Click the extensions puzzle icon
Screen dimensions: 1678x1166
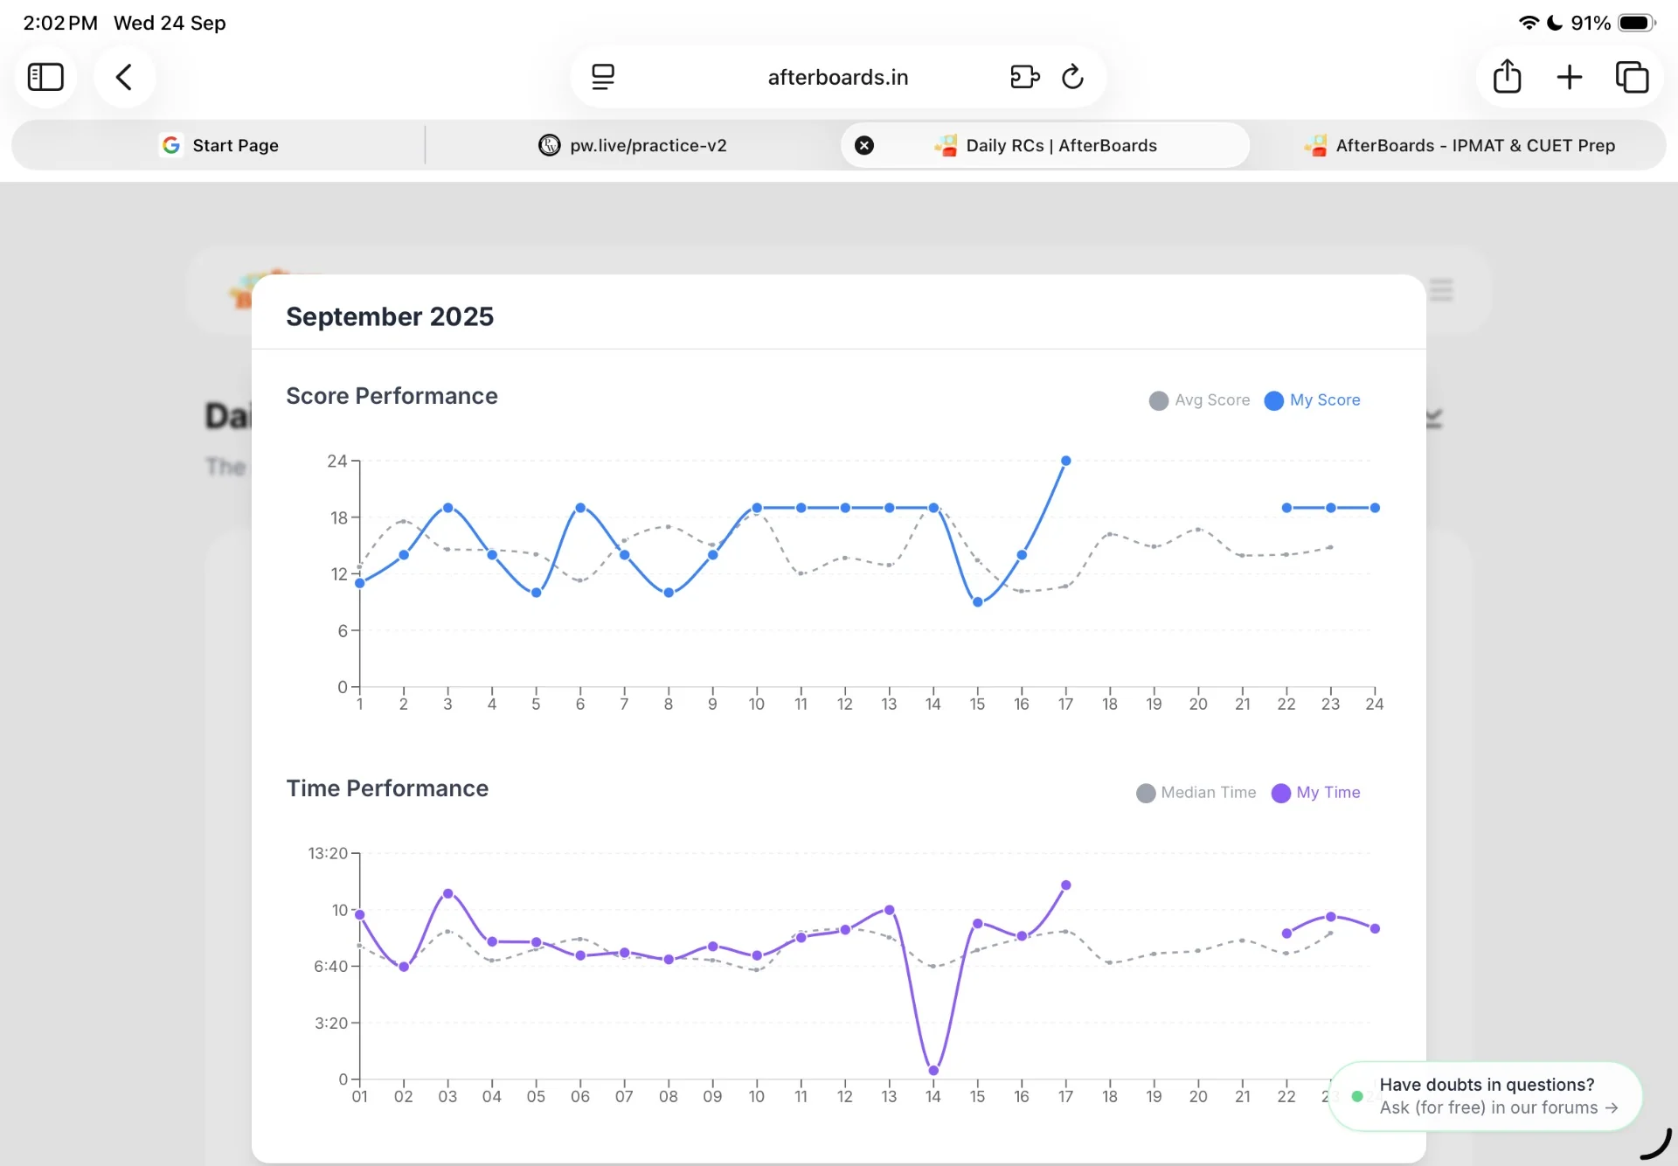[x=1024, y=77]
